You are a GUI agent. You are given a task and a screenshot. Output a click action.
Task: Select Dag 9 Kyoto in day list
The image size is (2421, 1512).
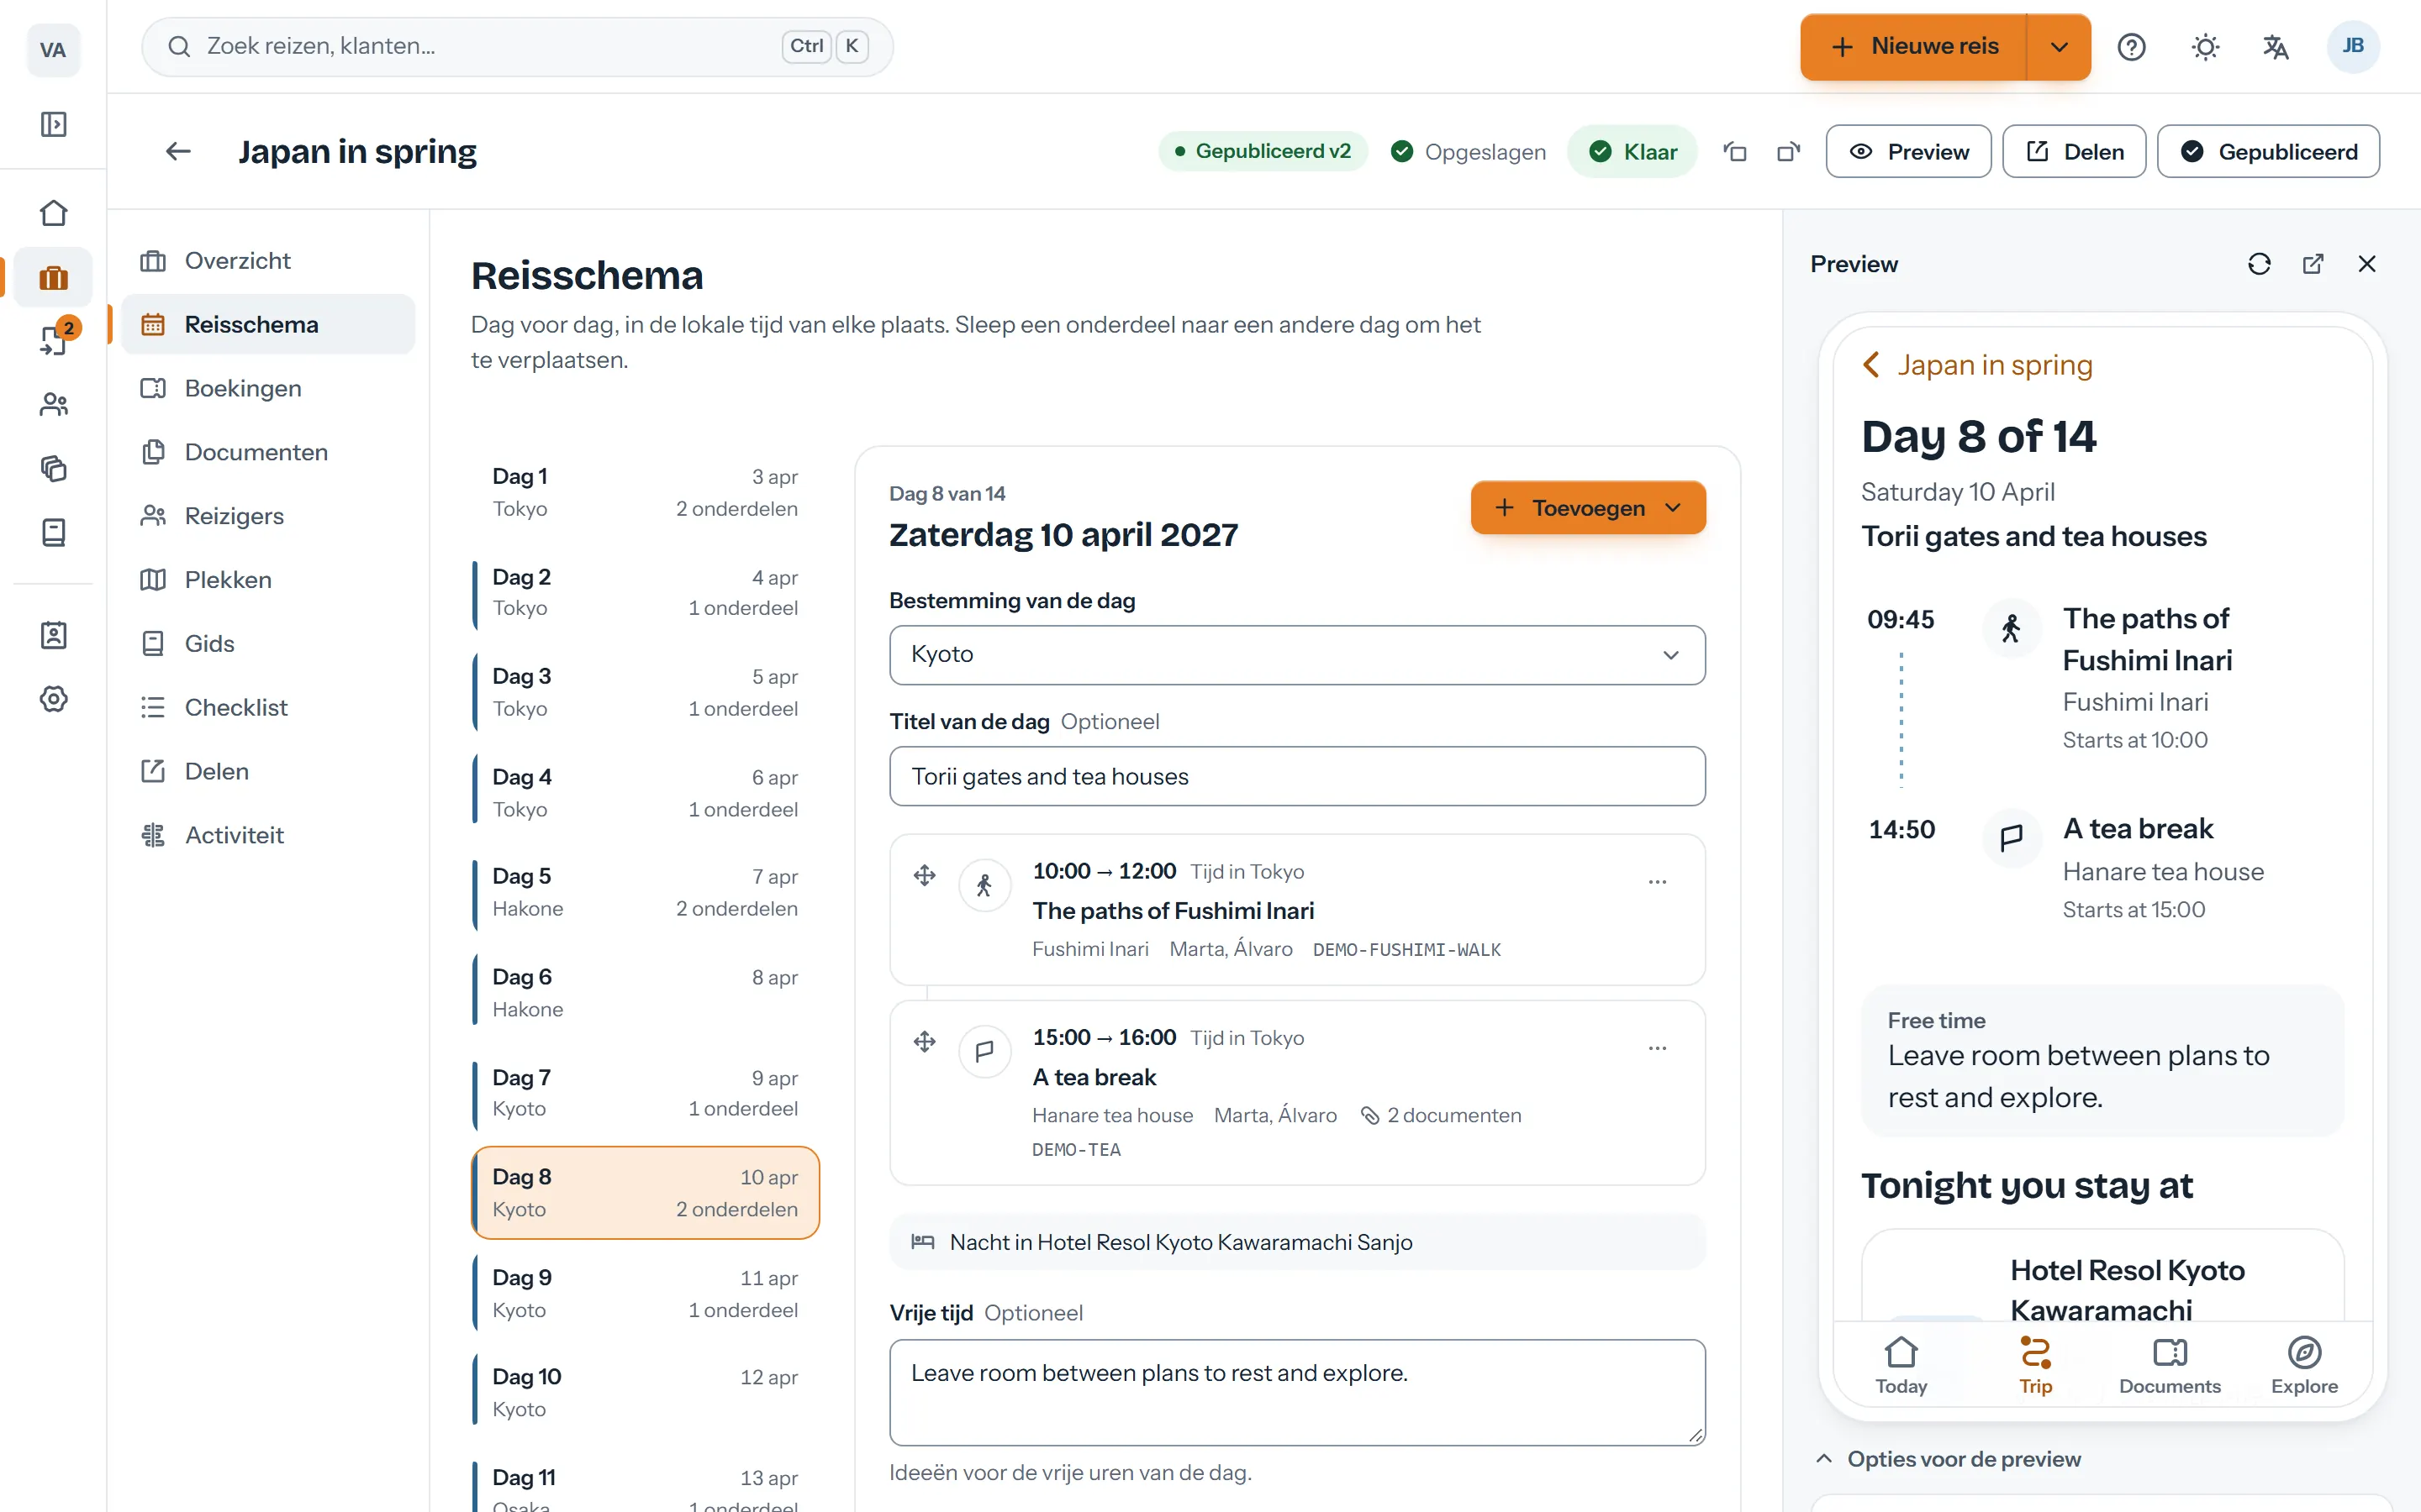click(x=646, y=1293)
